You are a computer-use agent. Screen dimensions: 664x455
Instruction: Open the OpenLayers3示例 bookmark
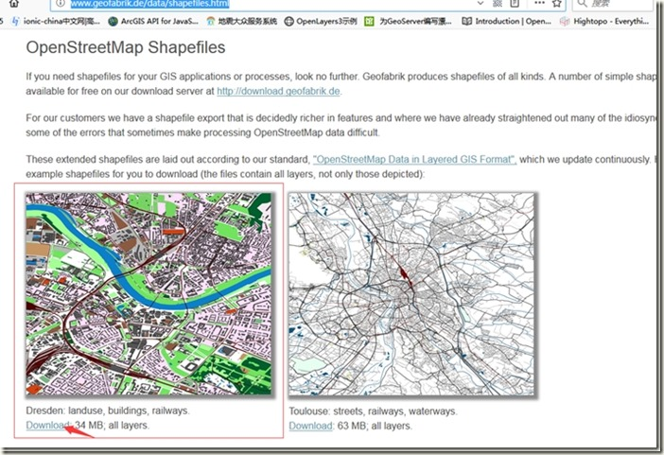pos(321,21)
